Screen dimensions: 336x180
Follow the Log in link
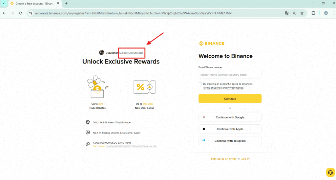click(x=245, y=159)
